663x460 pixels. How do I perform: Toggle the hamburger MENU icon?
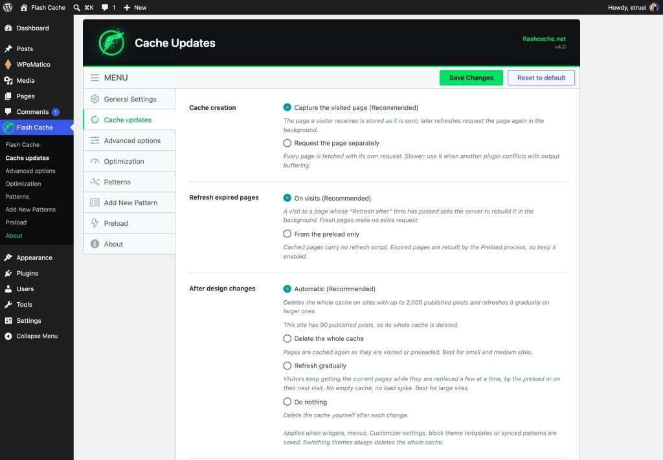click(x=95, y=78)
